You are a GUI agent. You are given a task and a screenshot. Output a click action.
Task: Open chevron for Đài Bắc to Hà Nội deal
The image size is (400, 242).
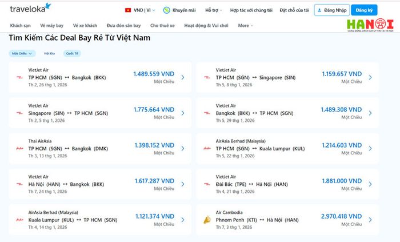370,184
